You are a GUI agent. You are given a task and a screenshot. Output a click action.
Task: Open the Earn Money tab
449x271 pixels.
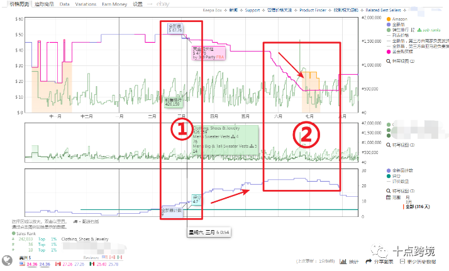pyautogui.click(x=114, y=4)
